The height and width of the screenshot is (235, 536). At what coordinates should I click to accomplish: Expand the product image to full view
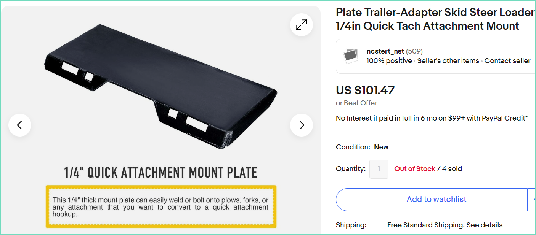click(302, 25)
